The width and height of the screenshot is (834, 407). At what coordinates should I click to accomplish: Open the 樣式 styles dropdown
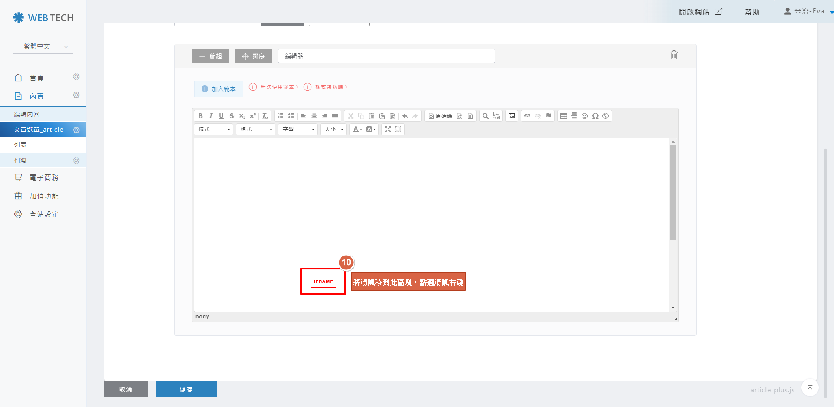[x=214, y=129]
